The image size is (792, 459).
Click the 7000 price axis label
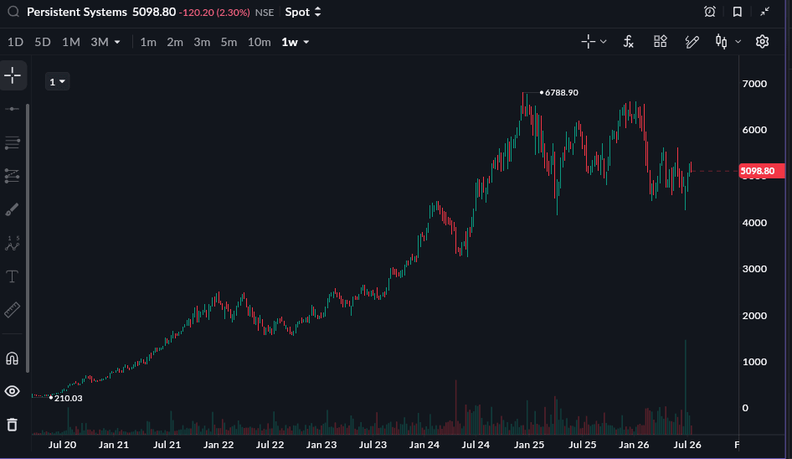click(x=754, y=84)
